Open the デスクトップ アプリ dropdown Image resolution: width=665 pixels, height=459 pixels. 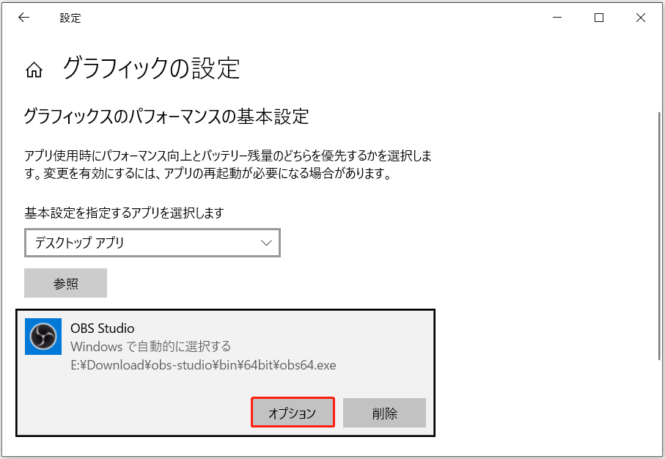pos(152,243)
